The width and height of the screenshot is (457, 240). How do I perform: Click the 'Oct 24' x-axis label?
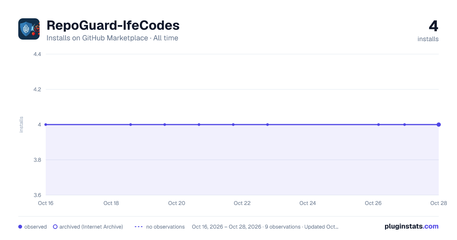coord(308,203)
